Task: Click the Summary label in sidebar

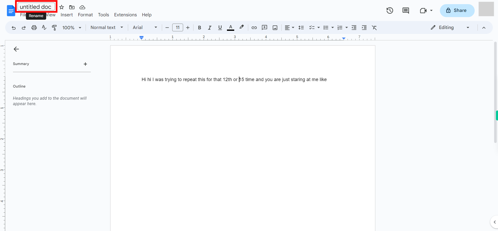Action: [21, 64]
